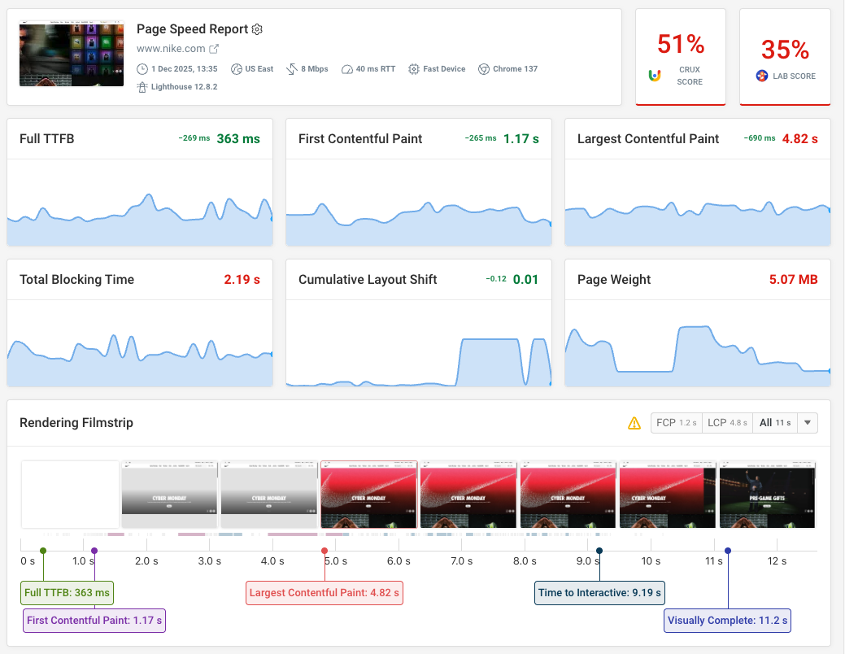Viewport: 845px width, 654px height.
Task: Click the Lighthouse 12.8.2 version icon
Action: (x=143, y=87)
